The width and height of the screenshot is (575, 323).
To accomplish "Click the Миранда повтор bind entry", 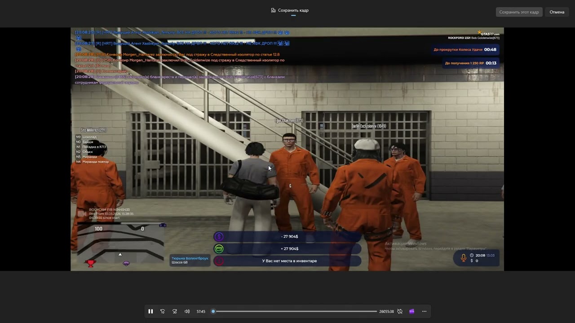I will click(92, 161).
